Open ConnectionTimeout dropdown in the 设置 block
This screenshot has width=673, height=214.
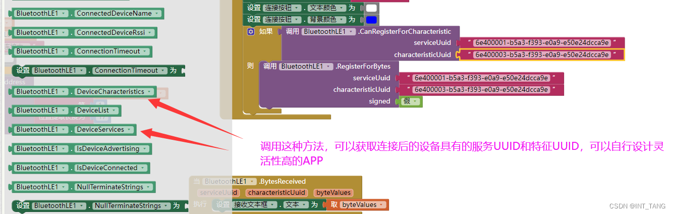(x=130, y=71)
